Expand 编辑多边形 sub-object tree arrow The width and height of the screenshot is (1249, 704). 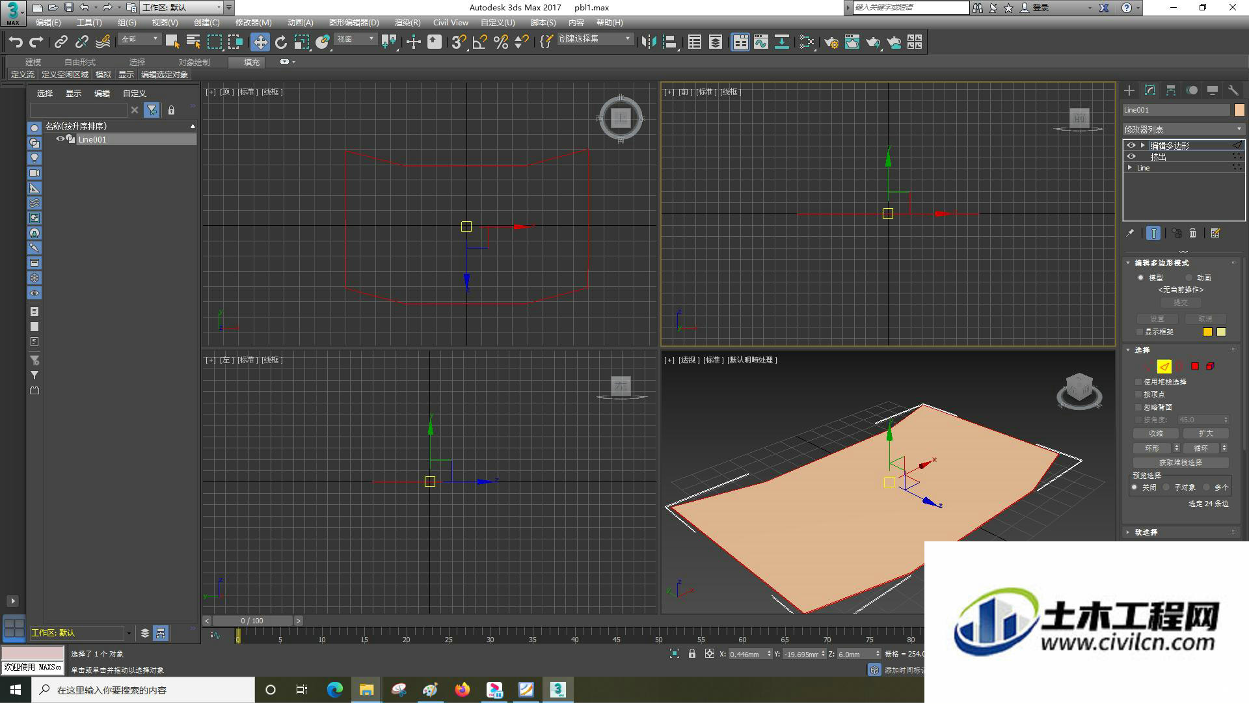point(1142,146)
